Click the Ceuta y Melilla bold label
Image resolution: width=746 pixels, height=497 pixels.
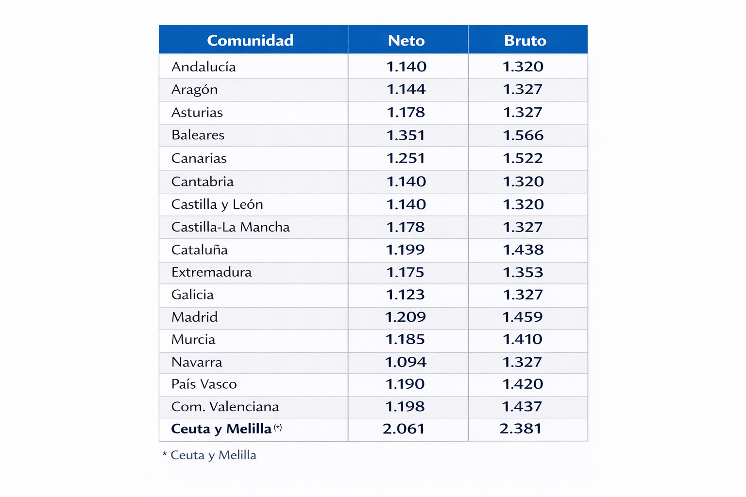coord(221,429)
